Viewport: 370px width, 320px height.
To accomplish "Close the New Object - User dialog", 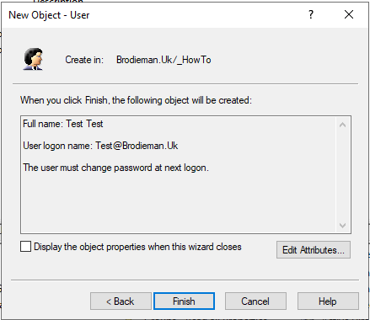I will [349, 14].
